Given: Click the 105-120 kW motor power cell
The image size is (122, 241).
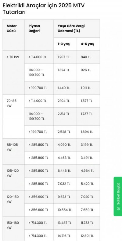Looking at the screenshot, I should click(x=14, y=178).
